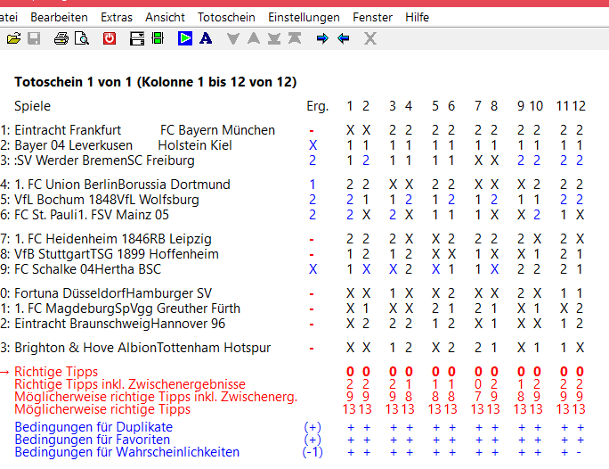Click the (-1) value for Wahrscheinlichkeiten
The width and height of the screenshot is (609, 469).
click(313, 452)
